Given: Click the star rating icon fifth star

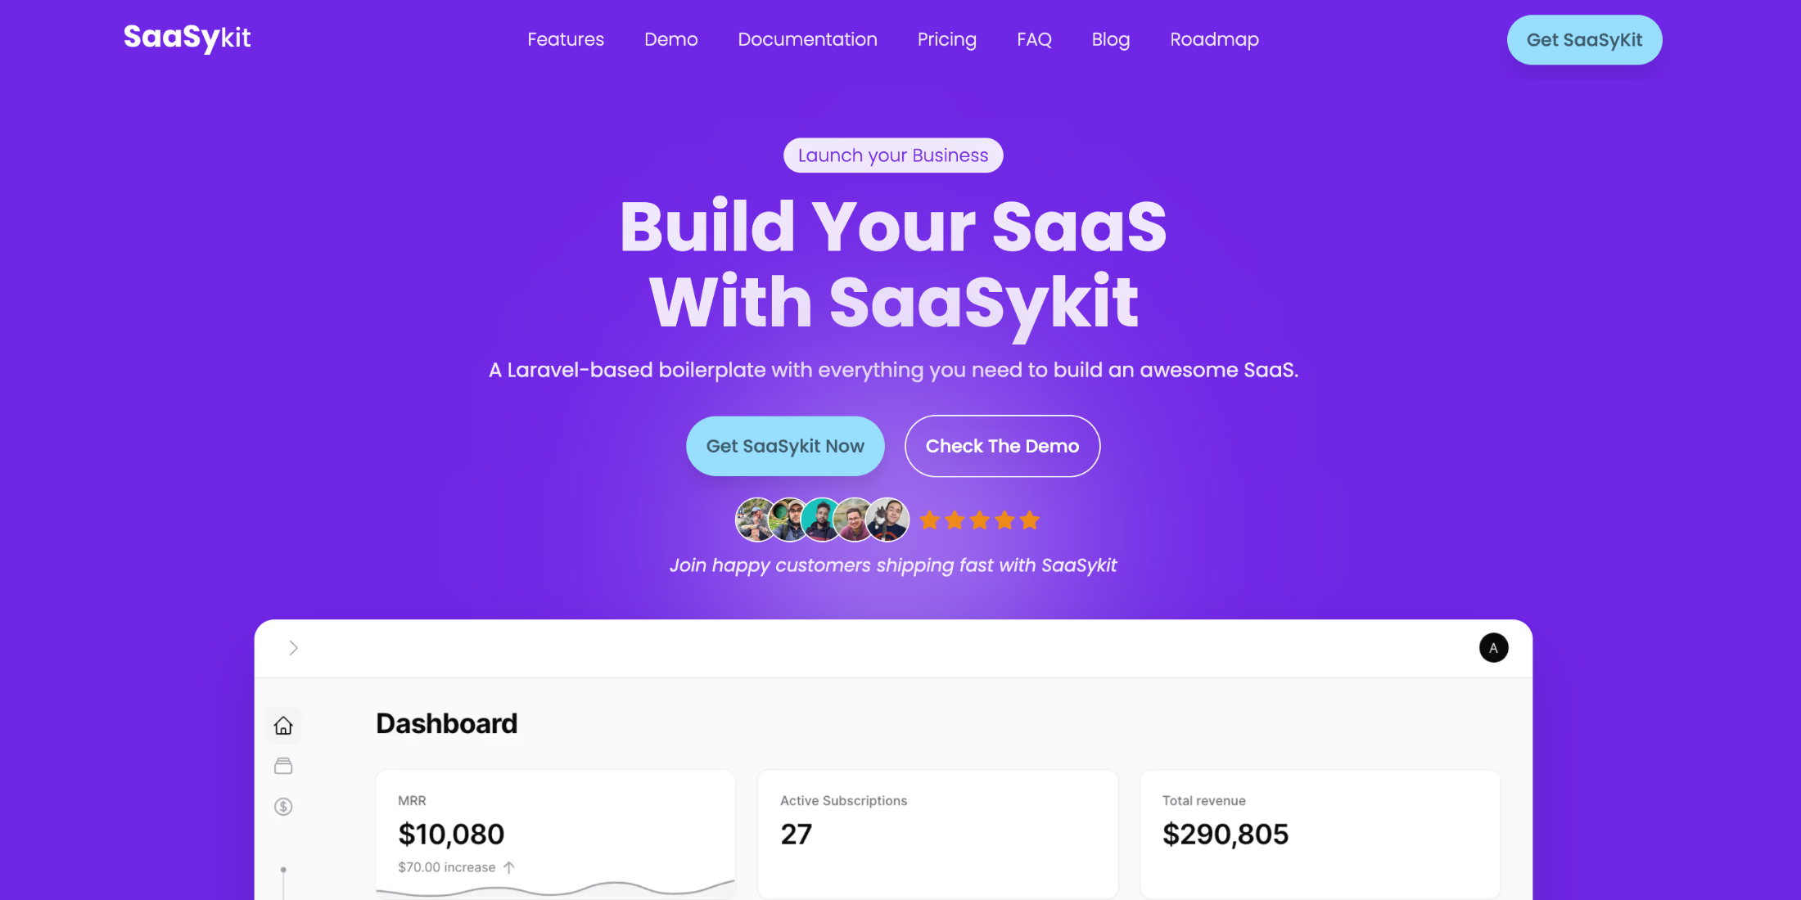Looking at the screenshot, I should (x=1031, y=522).
